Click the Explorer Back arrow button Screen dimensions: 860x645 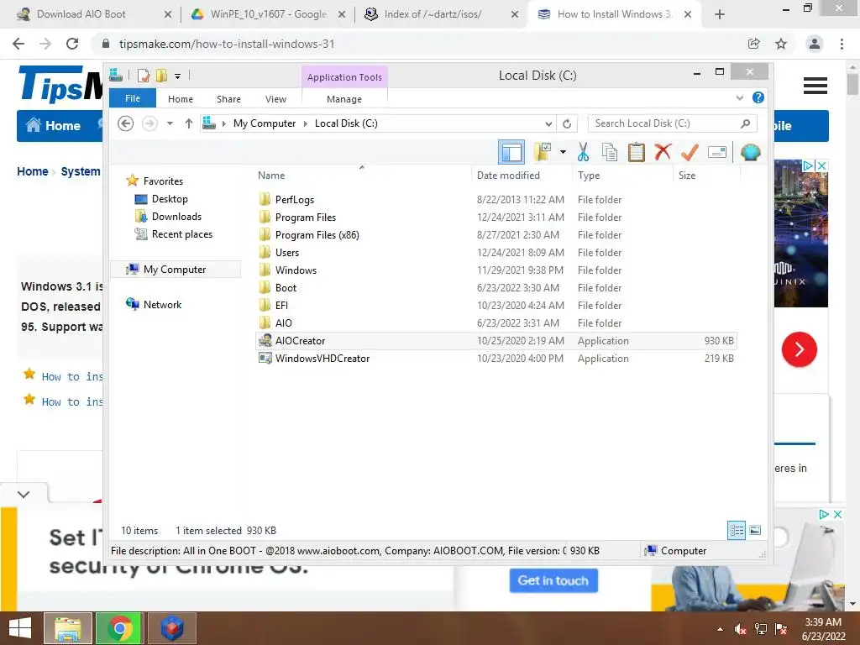pos(126,123)
